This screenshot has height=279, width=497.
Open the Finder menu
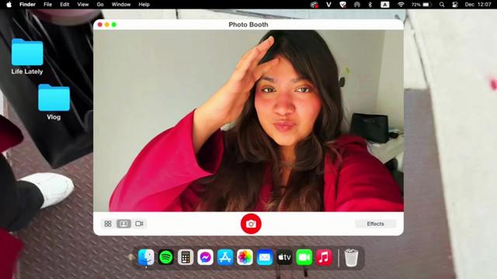28,5
